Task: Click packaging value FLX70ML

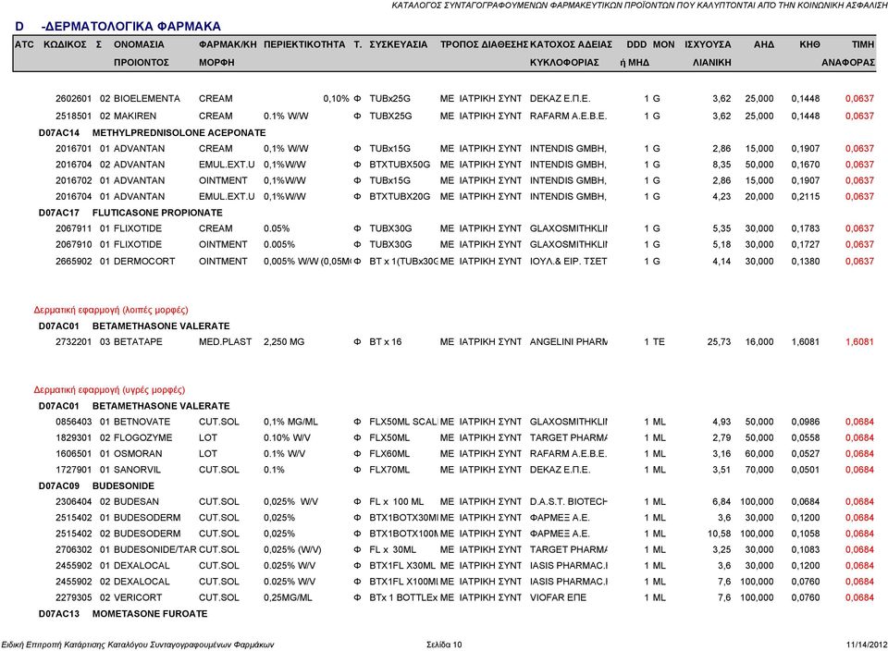Action: click(x=389, y=470)
